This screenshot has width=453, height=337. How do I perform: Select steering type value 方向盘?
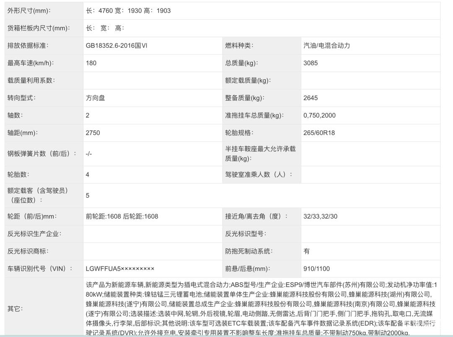95,98
